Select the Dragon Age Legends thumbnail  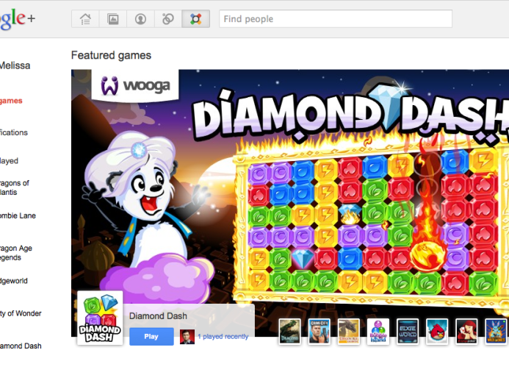pos(349,331)
